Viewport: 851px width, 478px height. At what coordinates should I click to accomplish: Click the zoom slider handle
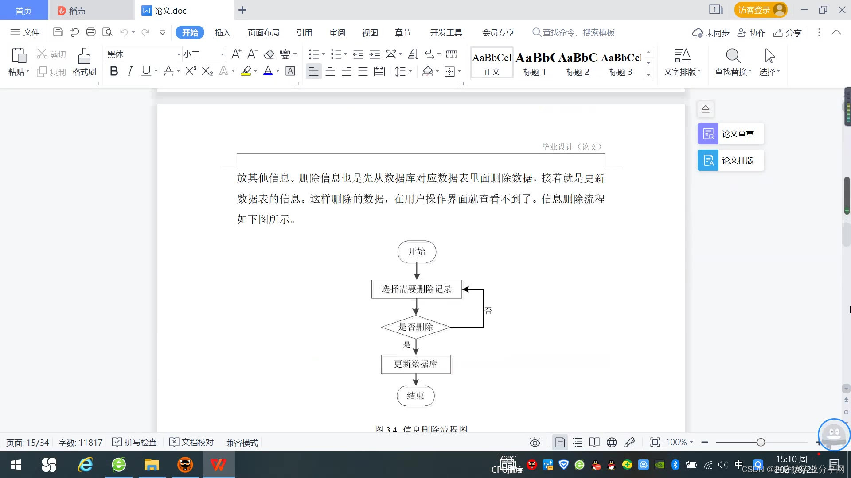pos(761,442)
